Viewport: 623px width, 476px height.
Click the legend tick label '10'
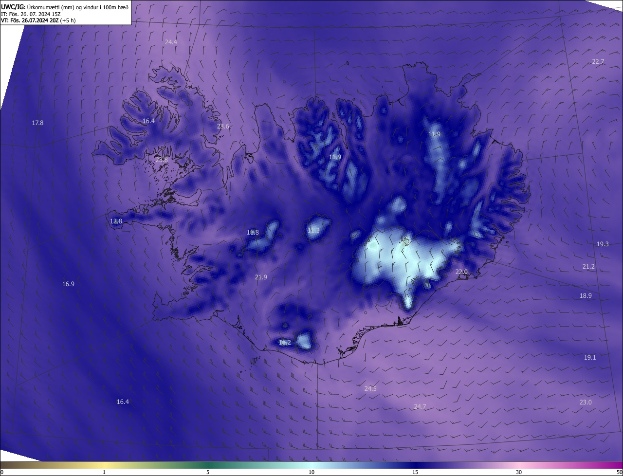(x=311, y=472)
